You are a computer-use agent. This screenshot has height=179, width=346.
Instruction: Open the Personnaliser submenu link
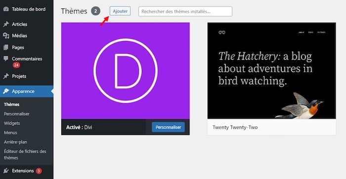(x=16, y=114)
